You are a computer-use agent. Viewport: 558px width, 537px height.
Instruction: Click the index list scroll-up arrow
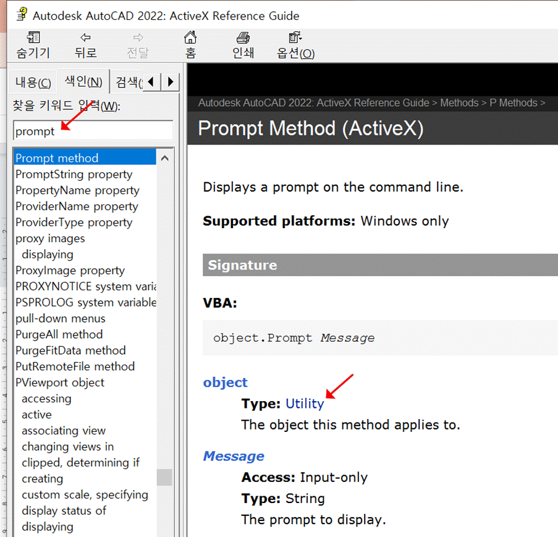(165, 158)
